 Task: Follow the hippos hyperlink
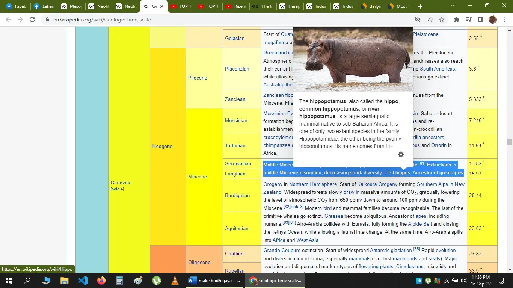point(402,173)
